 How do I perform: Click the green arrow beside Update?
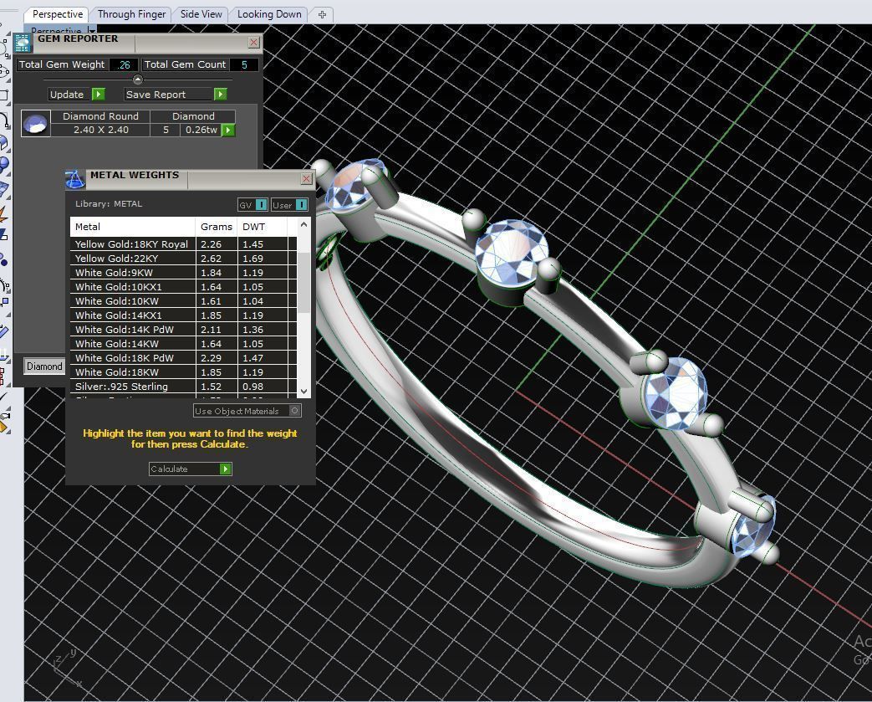(x=99, y=94)
